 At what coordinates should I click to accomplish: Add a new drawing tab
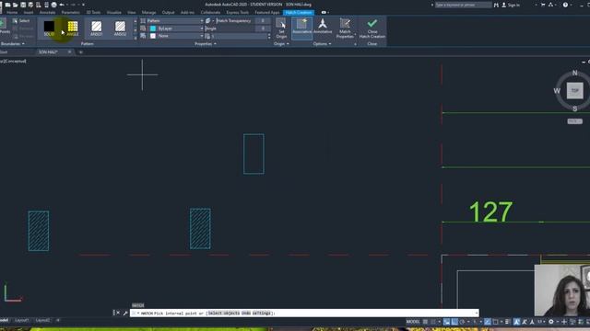coord(80,52)
